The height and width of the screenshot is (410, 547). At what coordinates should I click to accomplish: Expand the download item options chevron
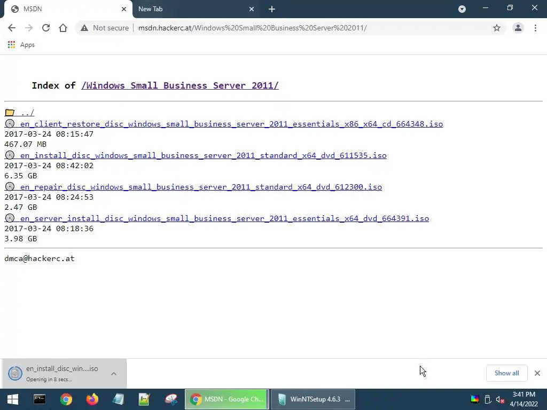click(114, 373)
